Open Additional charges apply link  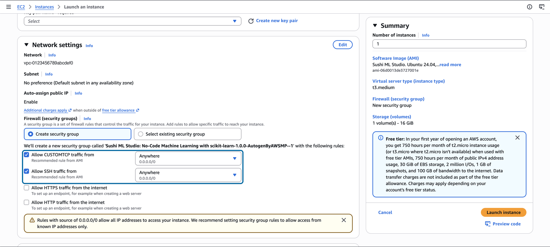tap(45, 110)
